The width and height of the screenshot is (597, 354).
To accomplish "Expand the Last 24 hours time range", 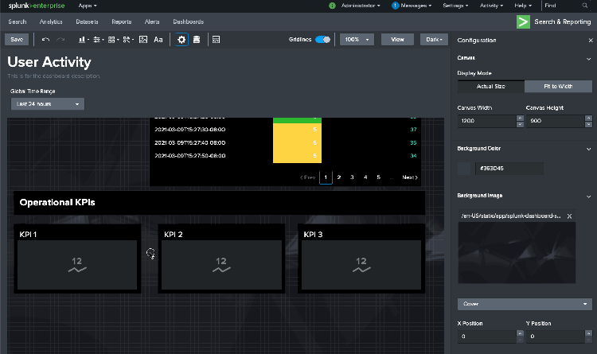I will (48, 104).
